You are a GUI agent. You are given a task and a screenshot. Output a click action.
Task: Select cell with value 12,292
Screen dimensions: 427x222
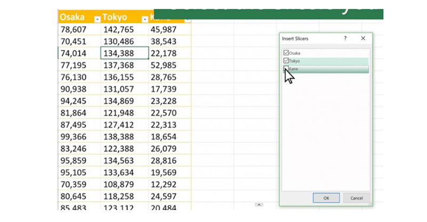coord(170,185)
